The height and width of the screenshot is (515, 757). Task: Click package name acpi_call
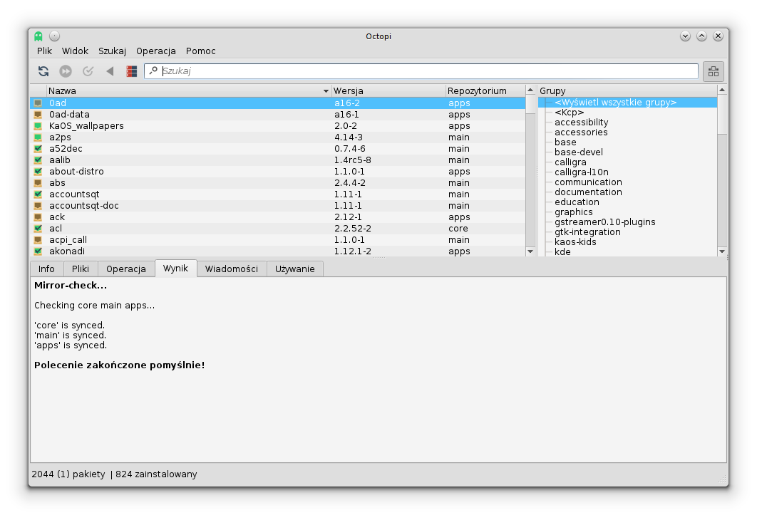pos(68,240)
